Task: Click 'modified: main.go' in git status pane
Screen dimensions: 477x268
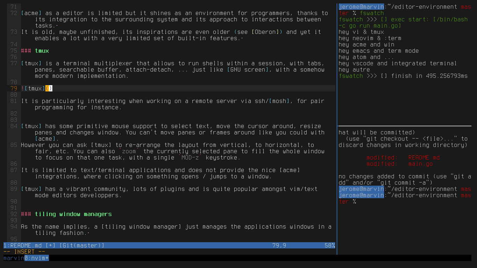Action: pyautogui.click(x=400, y=164)
